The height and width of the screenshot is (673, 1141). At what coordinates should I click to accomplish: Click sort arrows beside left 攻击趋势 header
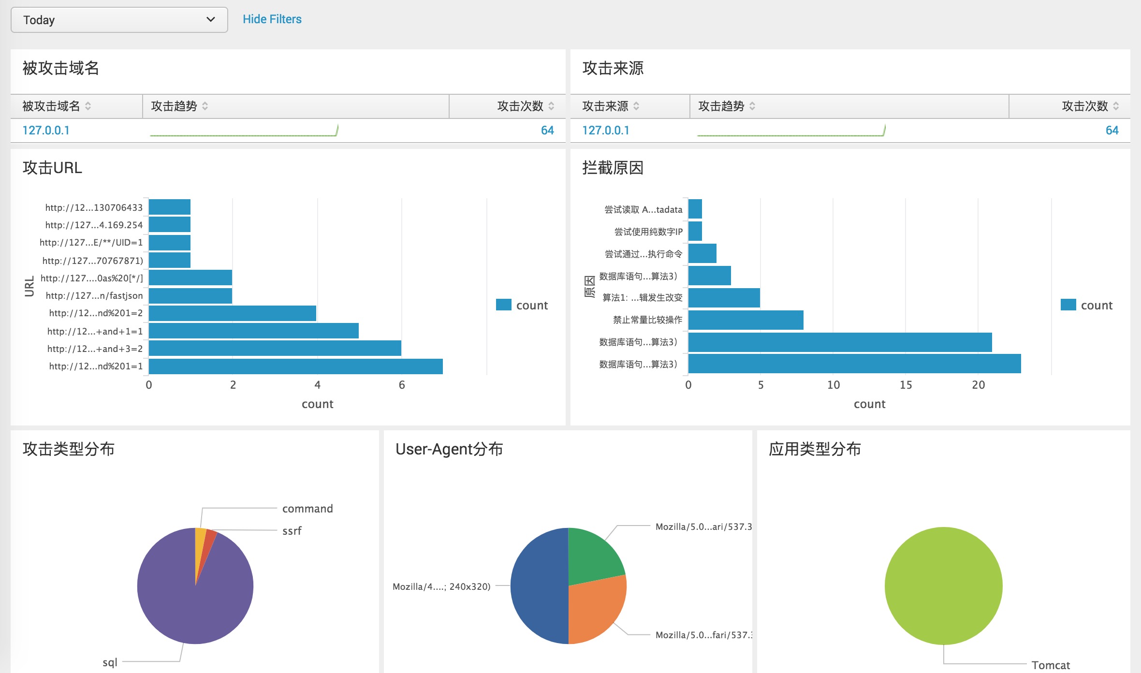[x=205, y=106]
